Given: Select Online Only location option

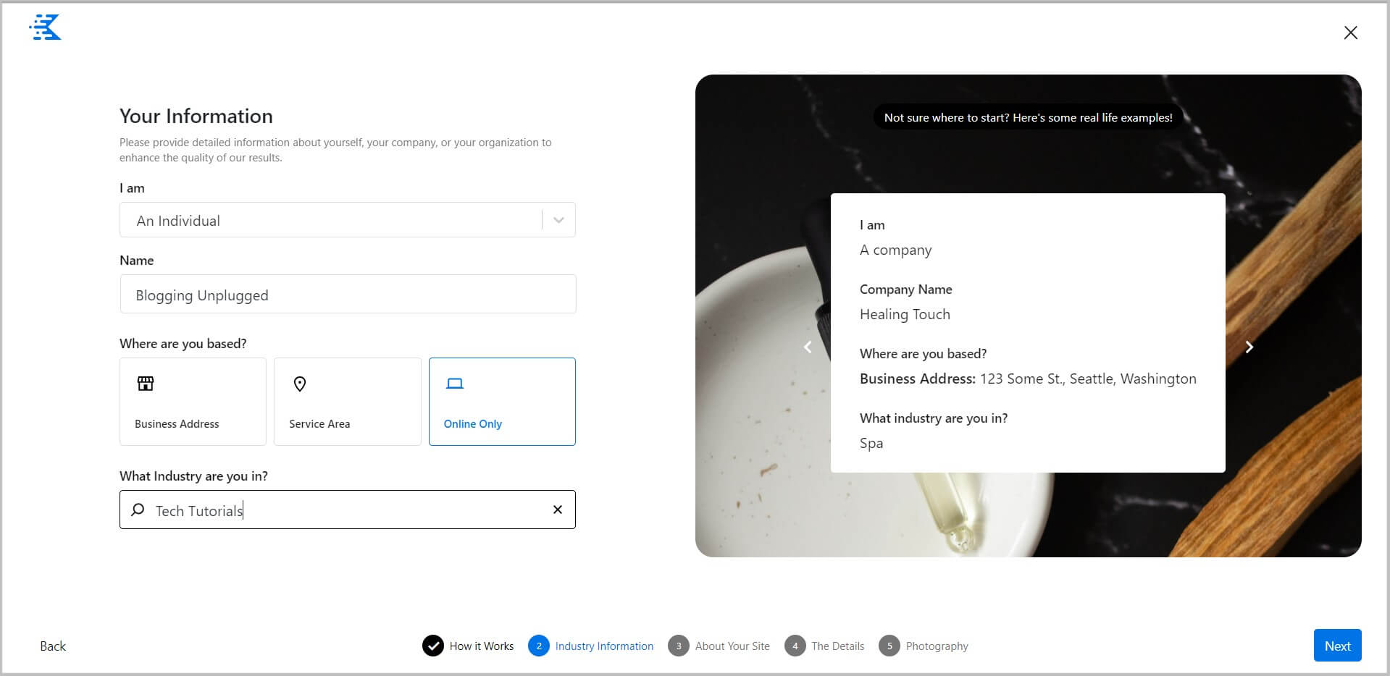Looking at the screenshot, I should pyautogui.click(x=502, y=402).
